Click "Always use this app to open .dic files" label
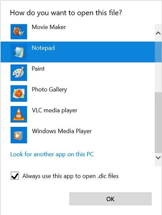 (x=71, y=176)
